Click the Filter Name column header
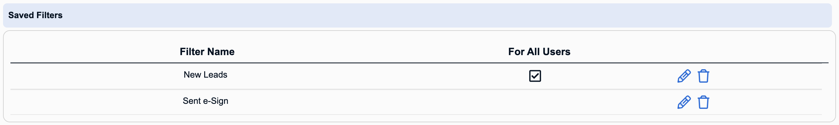This screenshot has height=125, width=839. 207,51
